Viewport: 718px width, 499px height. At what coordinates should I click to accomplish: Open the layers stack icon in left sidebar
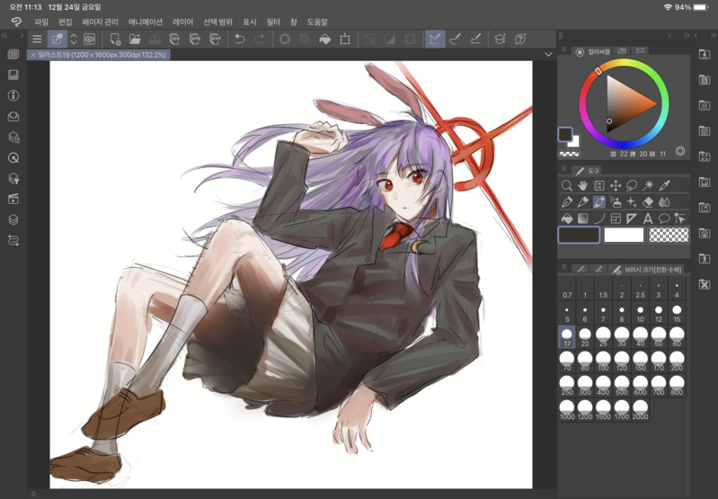pos(13,220)
